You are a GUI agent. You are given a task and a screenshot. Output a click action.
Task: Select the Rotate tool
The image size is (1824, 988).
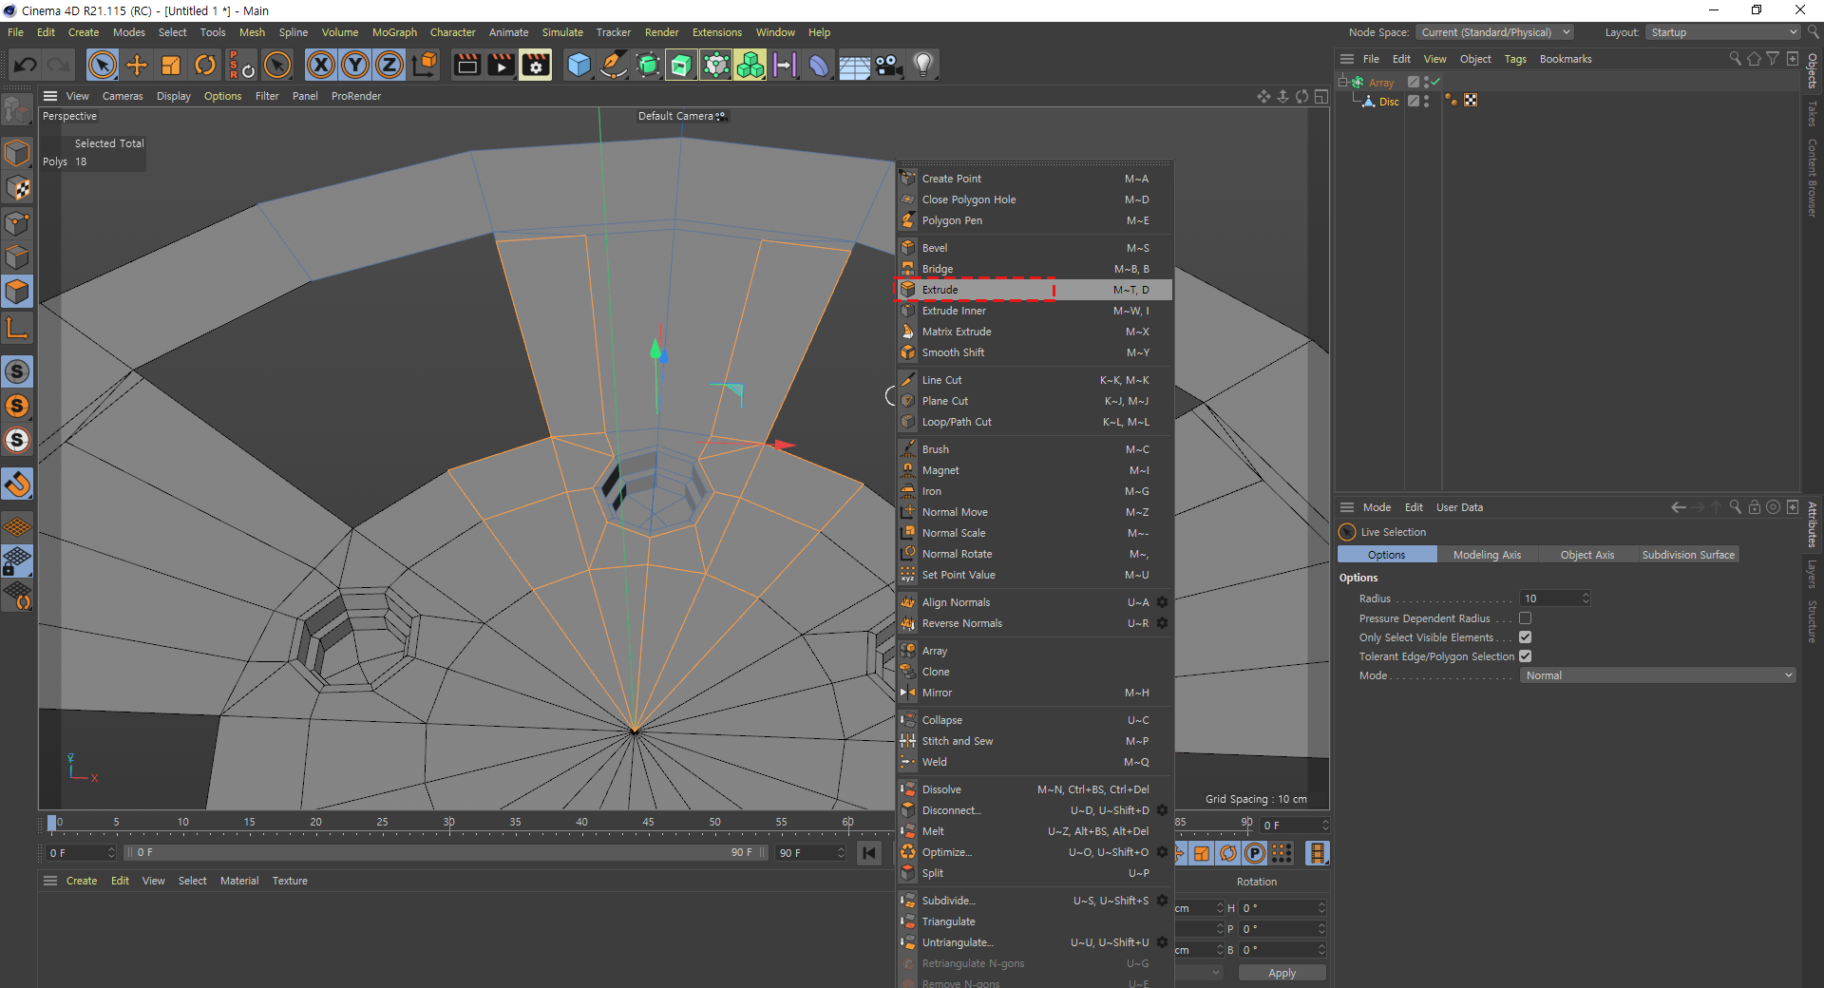tap(205, 65)
